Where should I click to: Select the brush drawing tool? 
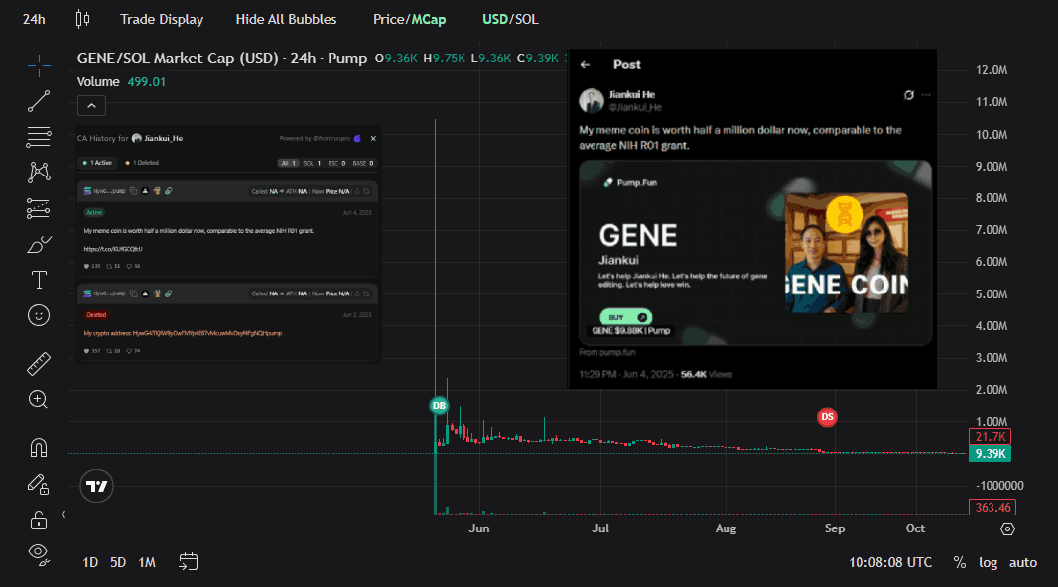point(39,244)
